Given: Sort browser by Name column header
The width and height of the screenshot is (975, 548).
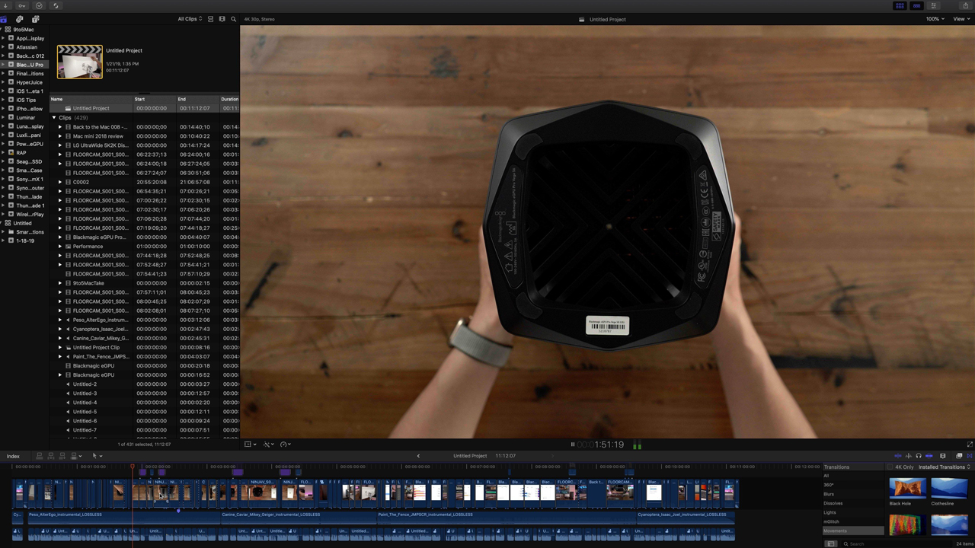Looking at the screenshot, I should point(91,99).
